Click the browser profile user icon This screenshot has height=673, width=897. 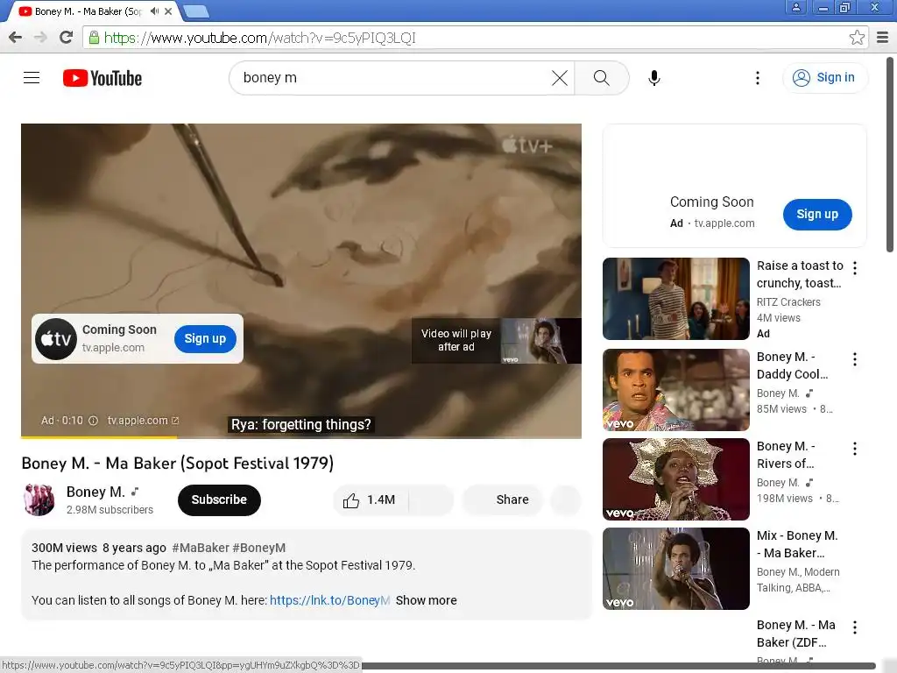[x=795, y=7]
